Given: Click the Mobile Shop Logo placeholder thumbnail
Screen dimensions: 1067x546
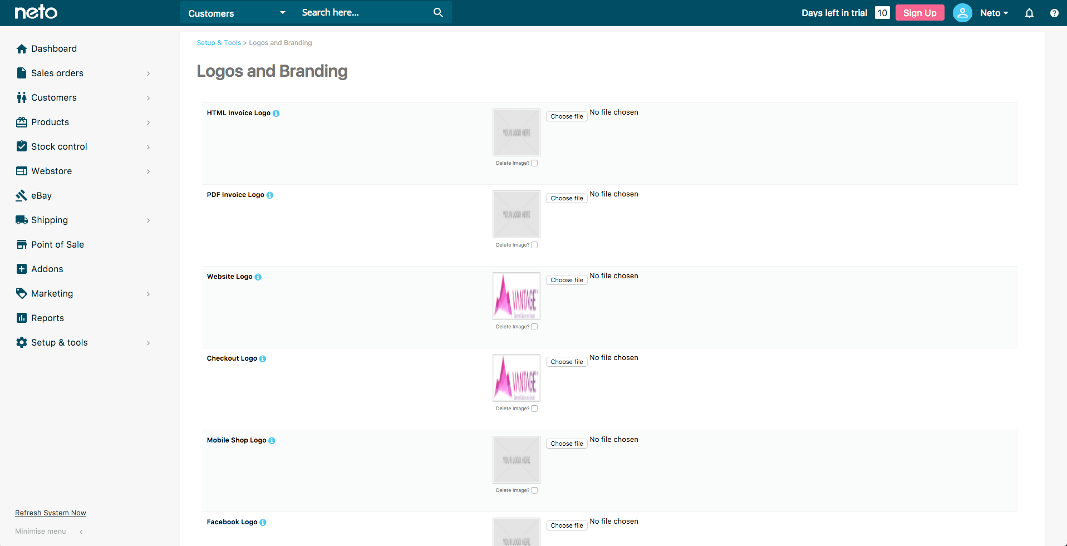Looking at the screenshot, I should click(517, 460).
